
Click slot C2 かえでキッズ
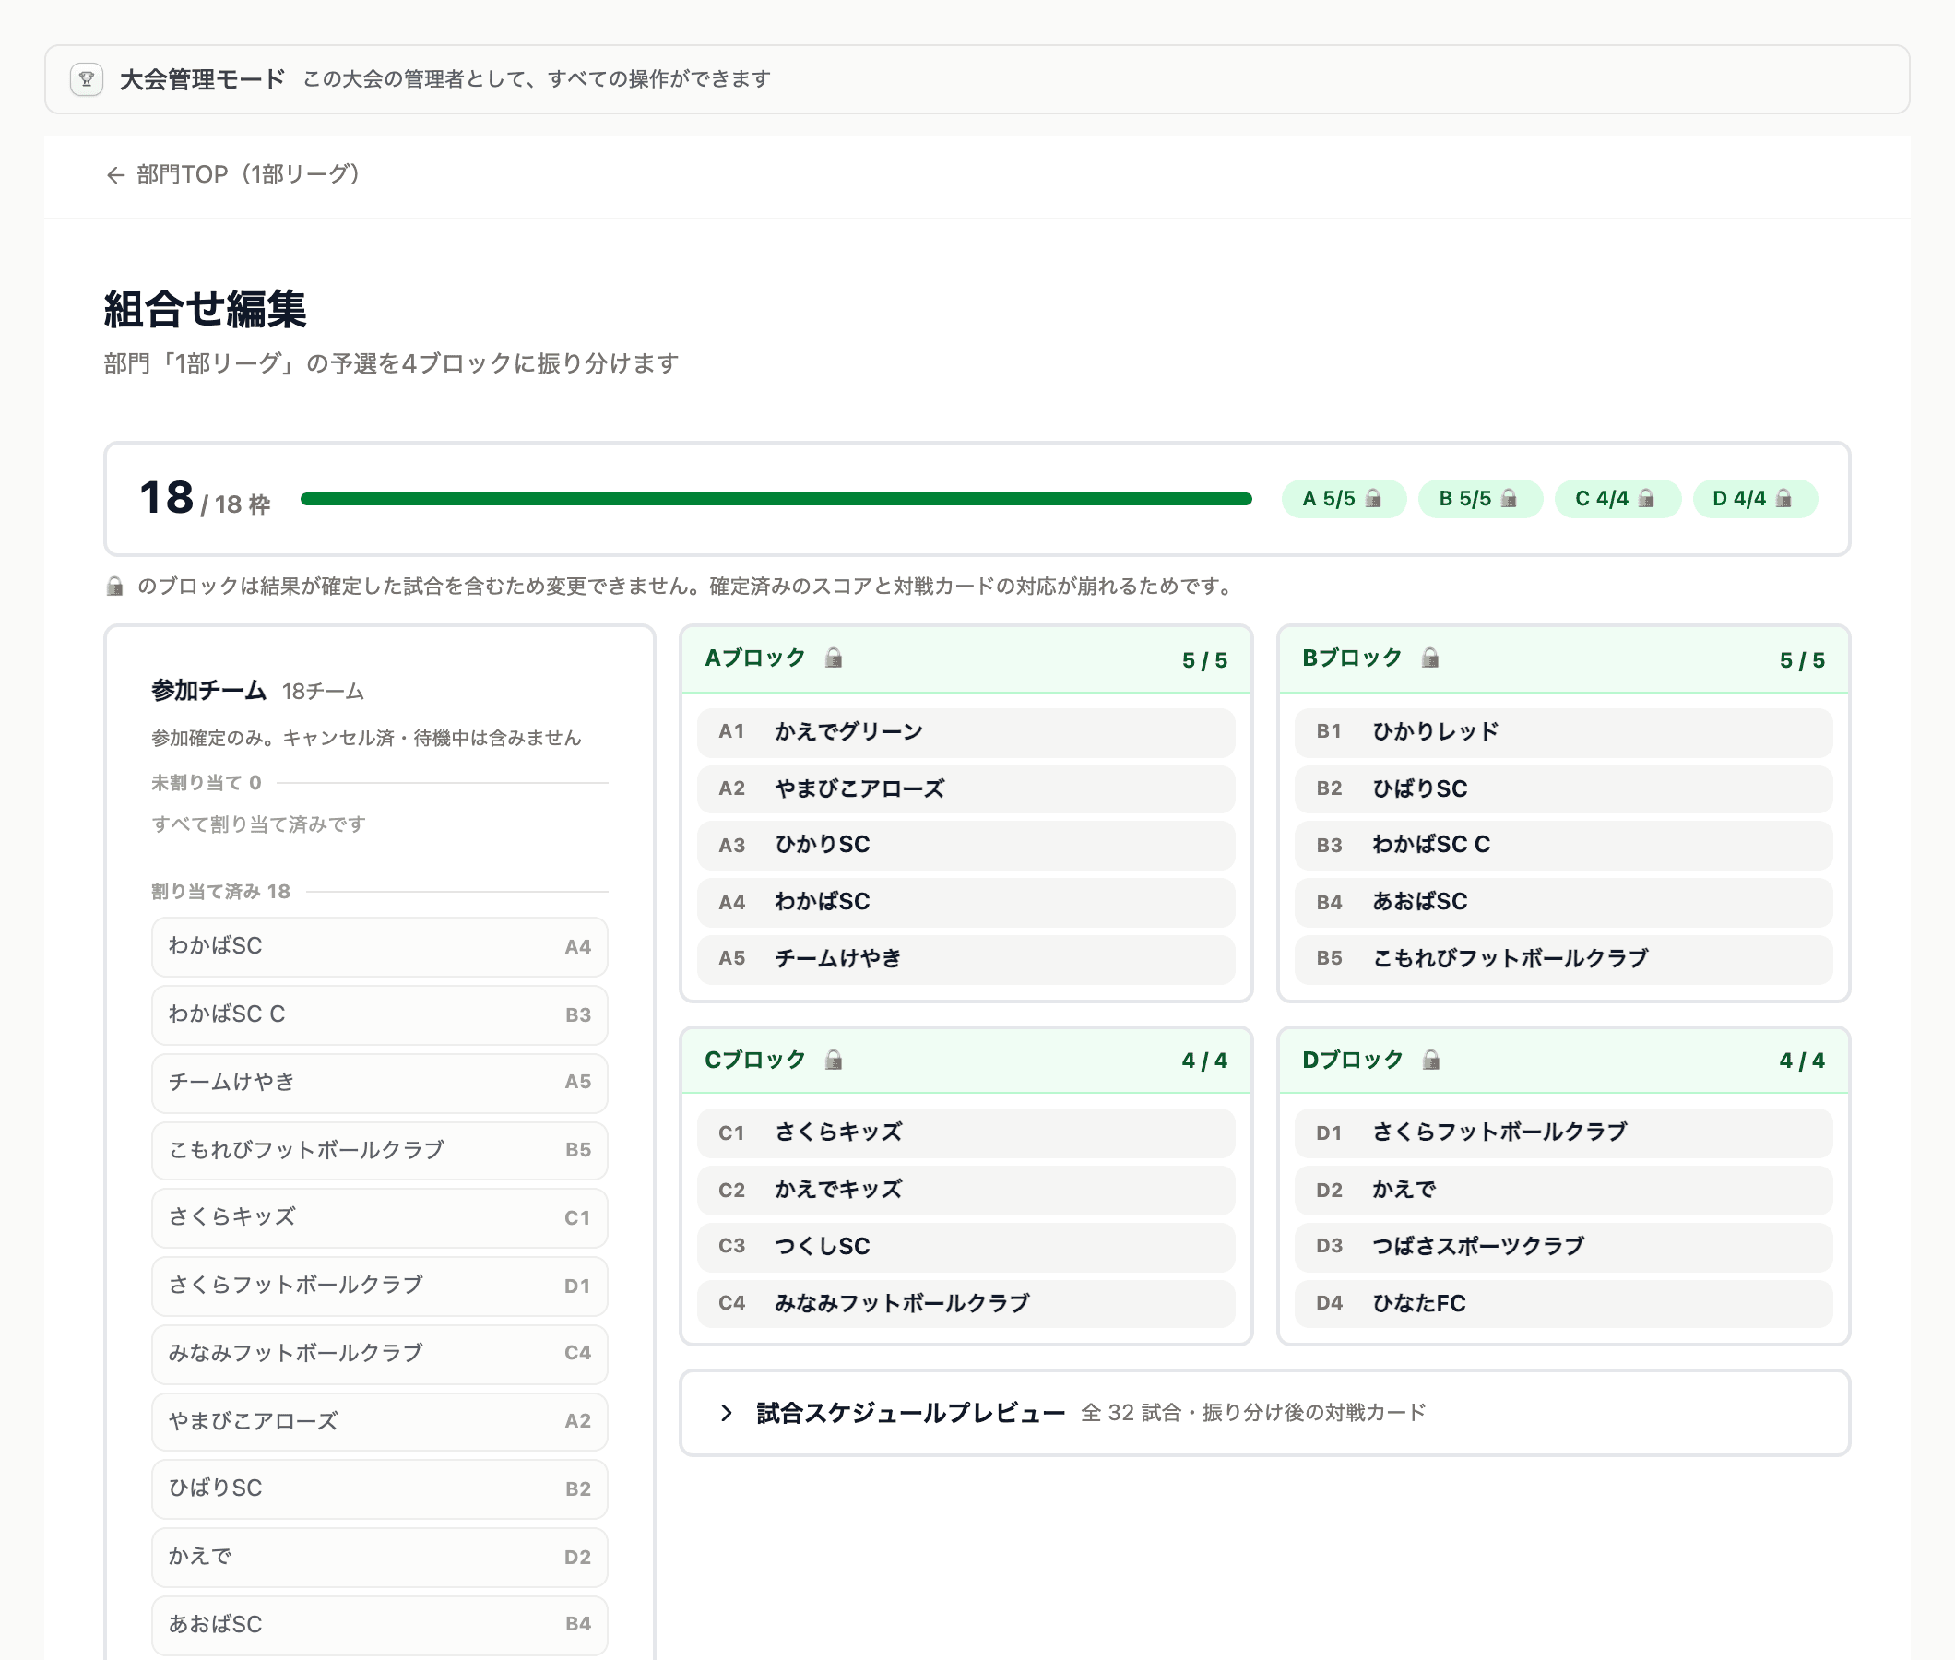click(x=966, y=1190)
